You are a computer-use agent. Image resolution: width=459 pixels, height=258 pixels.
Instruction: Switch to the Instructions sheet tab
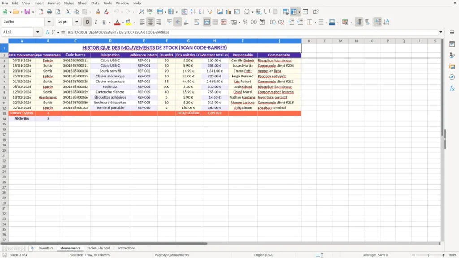[x=126, y=248]
